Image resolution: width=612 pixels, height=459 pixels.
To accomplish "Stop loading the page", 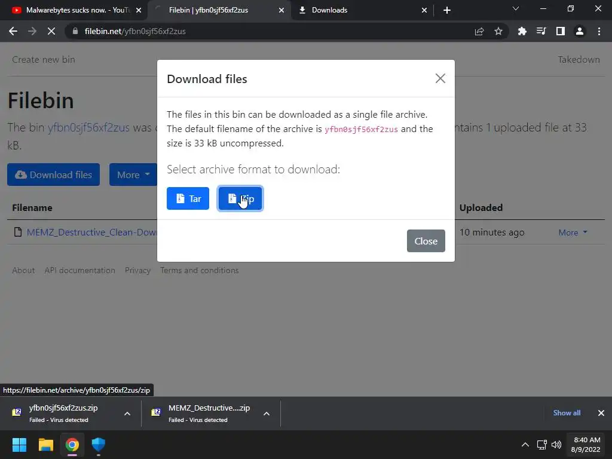I will [51, 31].
